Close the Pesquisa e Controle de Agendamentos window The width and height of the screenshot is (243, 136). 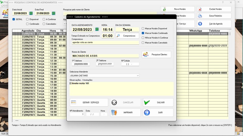pyautogui.click(x=231, y=2)
